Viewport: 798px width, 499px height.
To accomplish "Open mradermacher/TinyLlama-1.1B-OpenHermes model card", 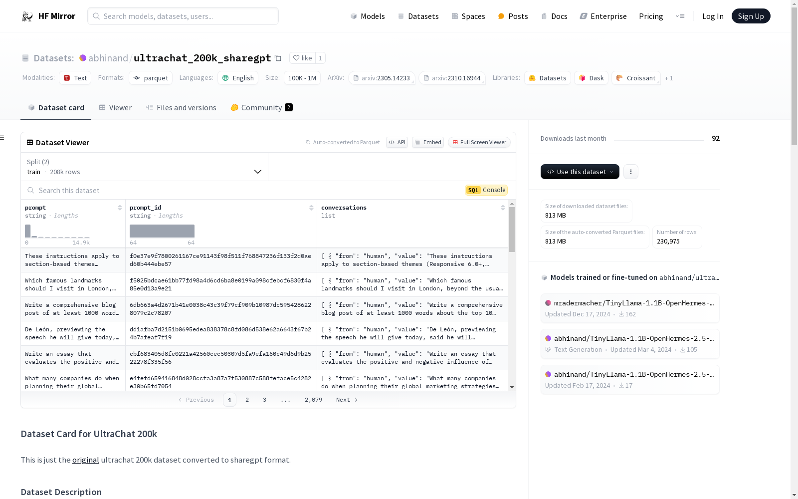I will tap(630, 308).
